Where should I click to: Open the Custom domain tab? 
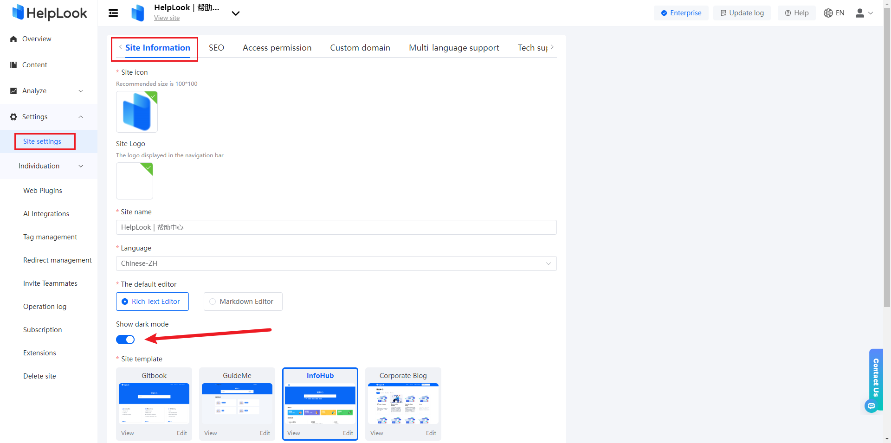(x=360, y=47)
